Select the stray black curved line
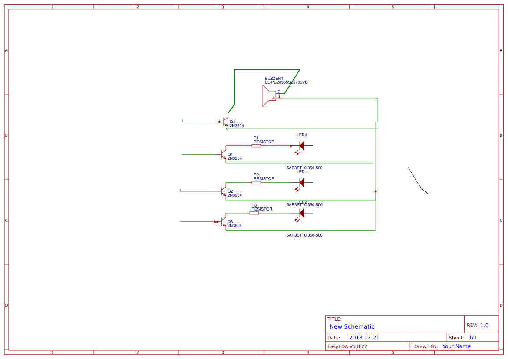 418,181
